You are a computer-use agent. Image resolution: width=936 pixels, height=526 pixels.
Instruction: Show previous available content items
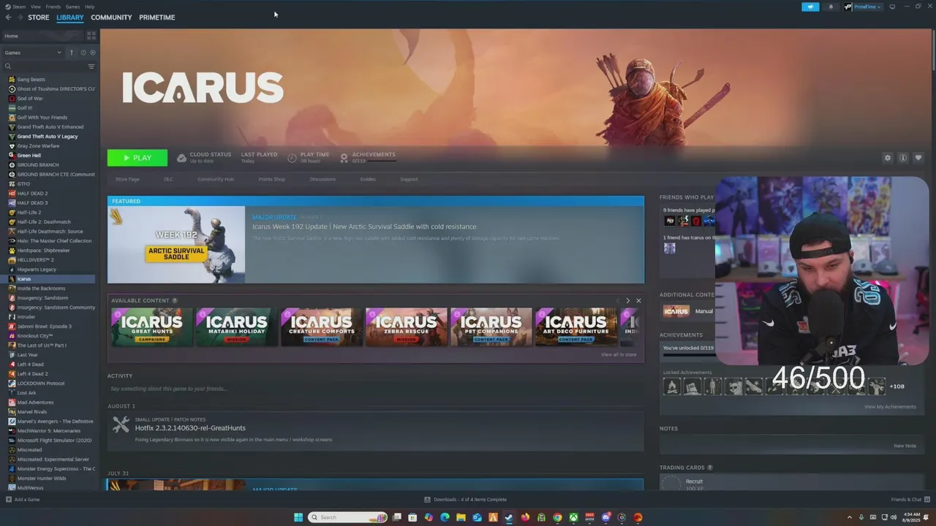[x=617, y=300]
